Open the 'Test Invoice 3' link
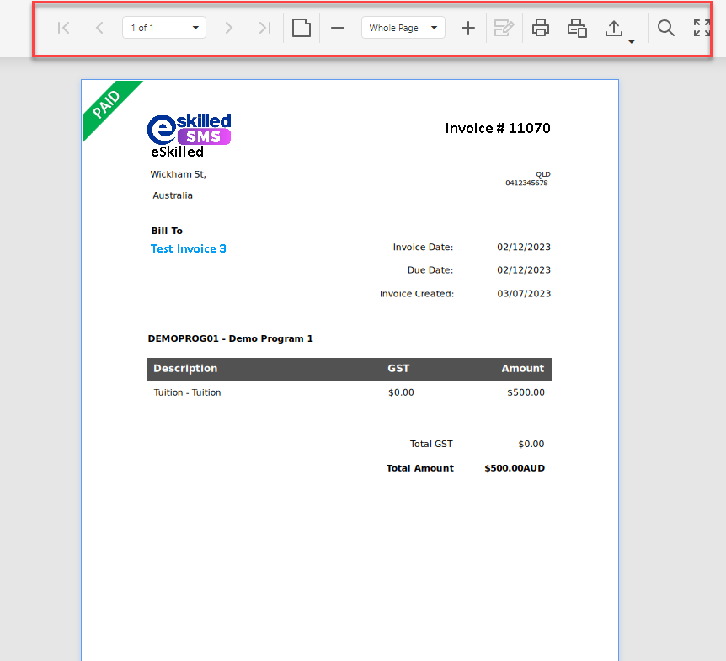The image size is (726, 661). pyautogui.click(x=189, y=248)
